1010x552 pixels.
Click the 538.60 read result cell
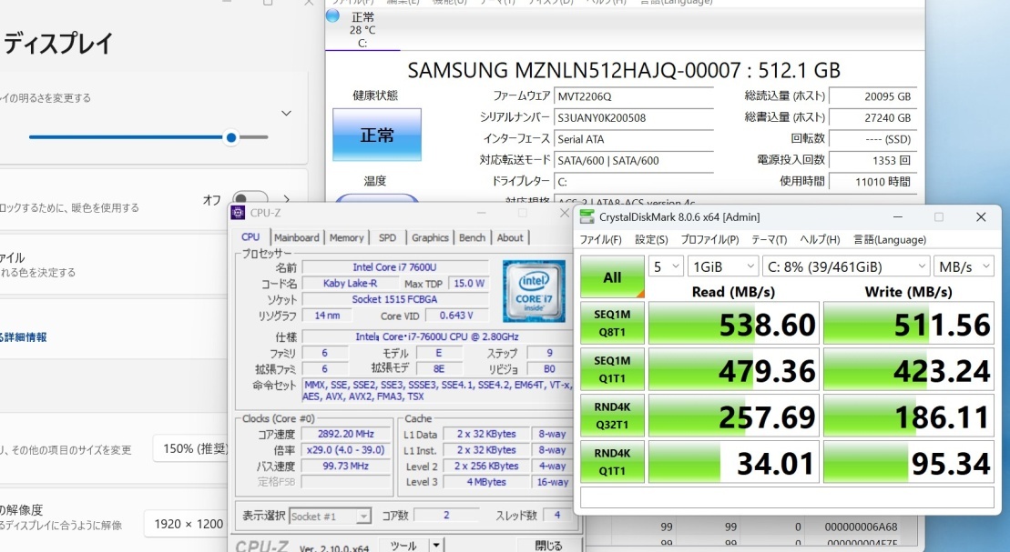coord(734,324)
